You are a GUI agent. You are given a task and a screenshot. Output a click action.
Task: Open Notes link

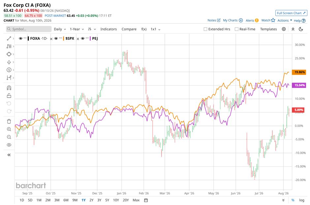214,20
